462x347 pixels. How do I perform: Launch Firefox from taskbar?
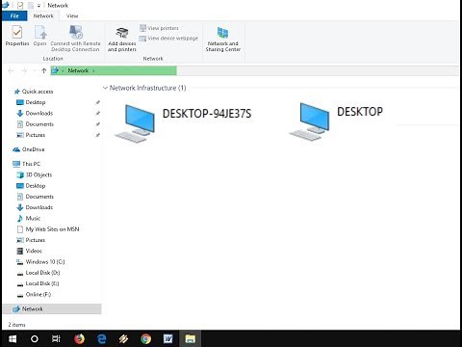(x=79, y=338)
